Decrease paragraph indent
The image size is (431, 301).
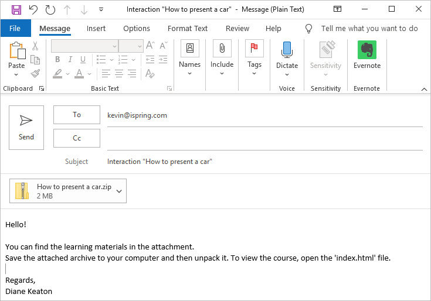tap(150, 60)
